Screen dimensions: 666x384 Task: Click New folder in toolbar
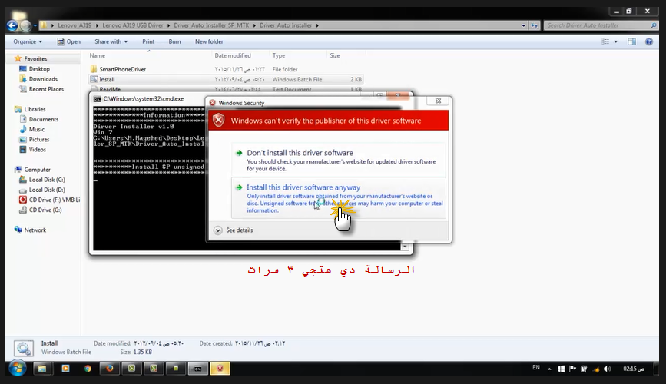pos(209,41)
